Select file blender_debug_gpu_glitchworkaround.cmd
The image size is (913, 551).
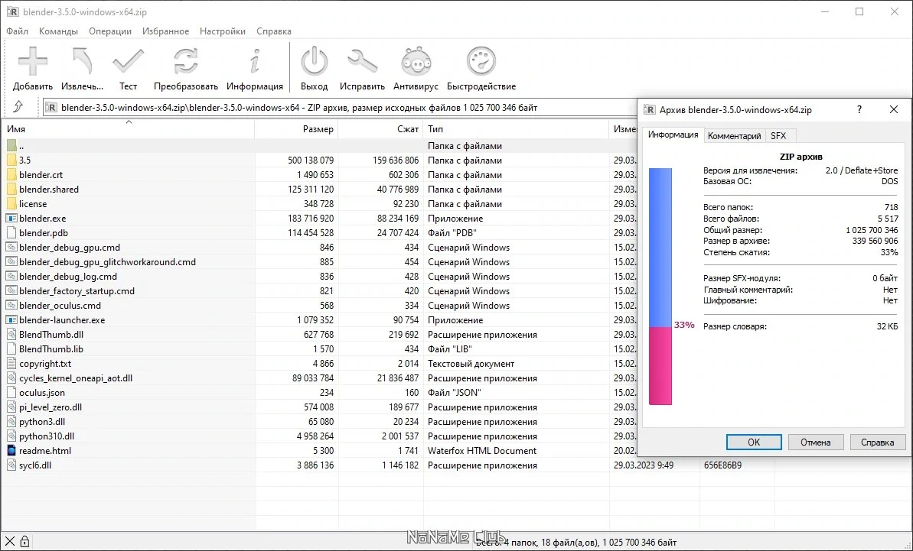(107, 262)
